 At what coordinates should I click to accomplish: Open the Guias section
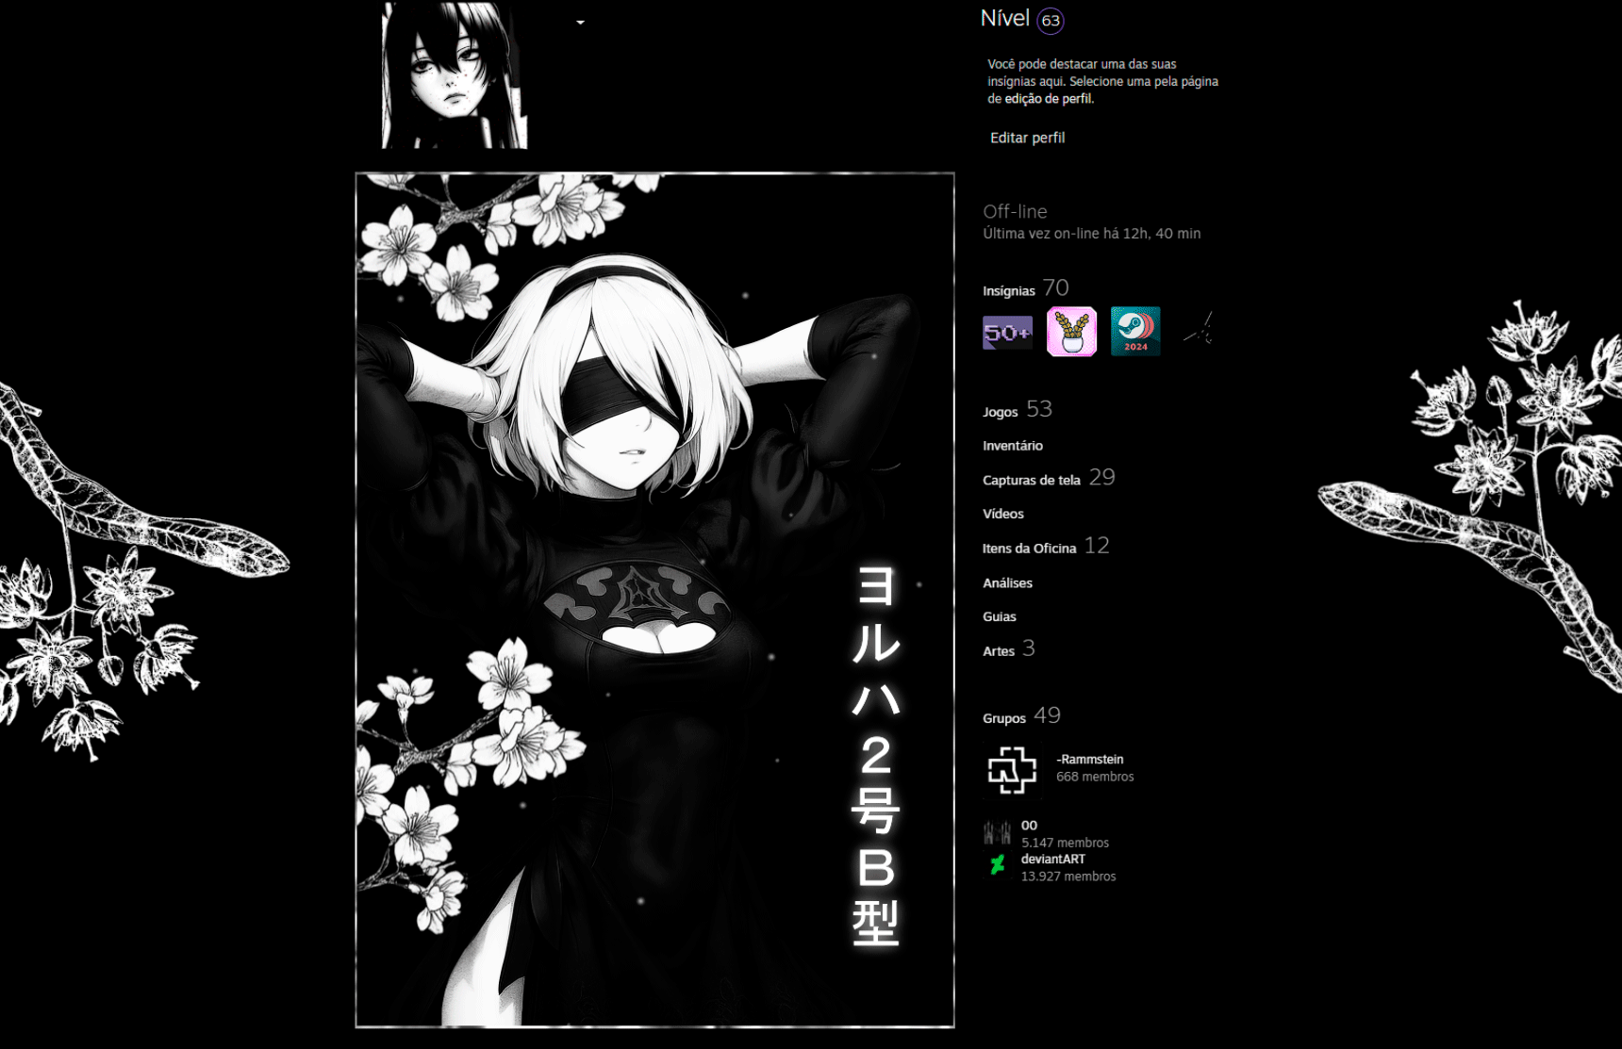[x=1000, y=616]
